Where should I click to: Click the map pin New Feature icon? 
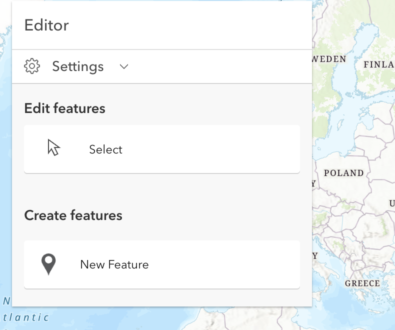pyautogui.click(x=48, y=264)
